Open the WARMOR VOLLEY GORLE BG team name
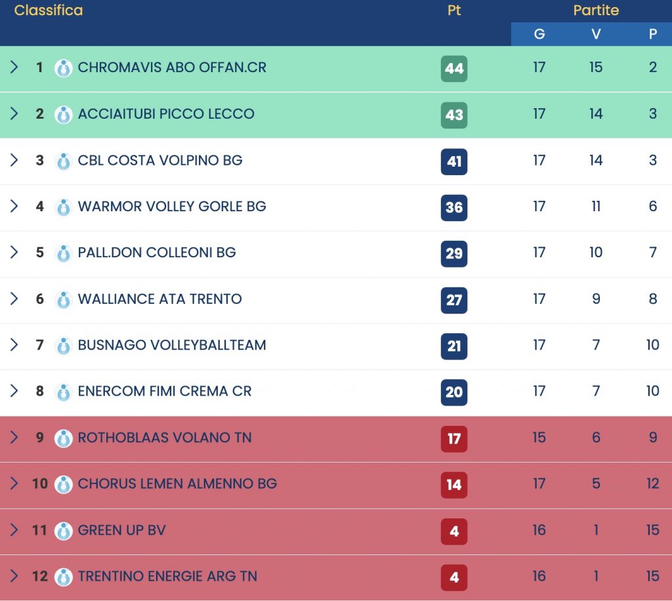The image size is (672, 601). point(172,207)
